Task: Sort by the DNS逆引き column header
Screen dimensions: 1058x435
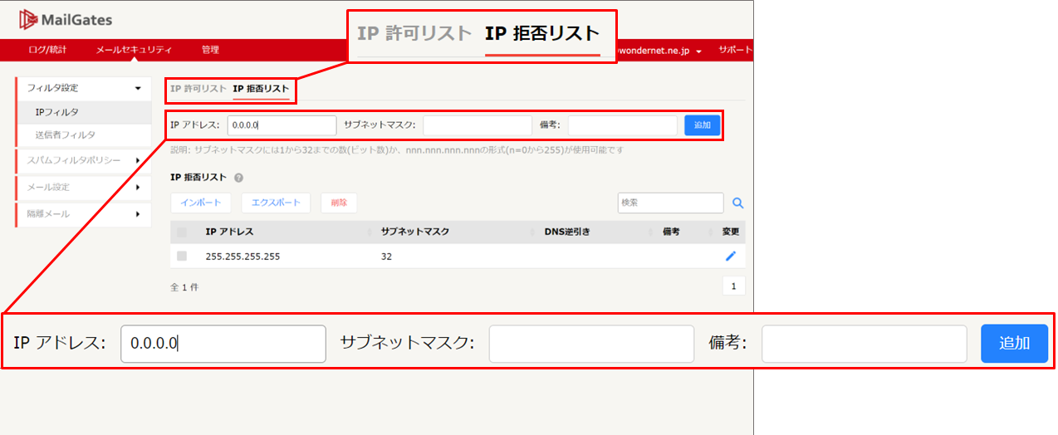Action: pos(567,232)
